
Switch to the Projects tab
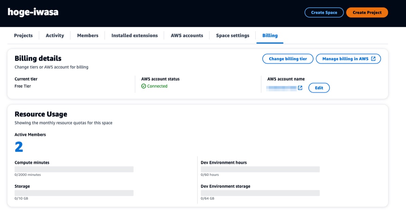23,35
